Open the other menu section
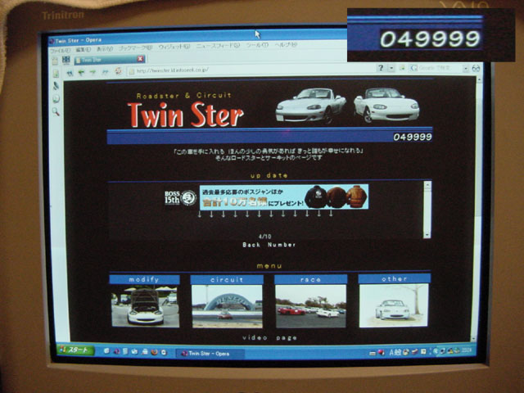The width and height of the screenshot is (524, 393). (395, 278)
